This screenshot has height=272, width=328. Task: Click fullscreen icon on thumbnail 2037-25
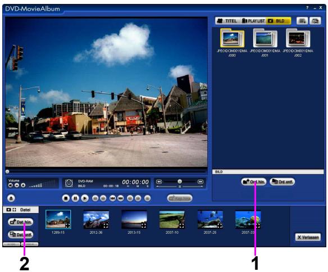point(220,225)
